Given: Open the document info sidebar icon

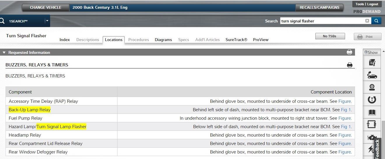Looking at the screenshot, I should (372, 63).
